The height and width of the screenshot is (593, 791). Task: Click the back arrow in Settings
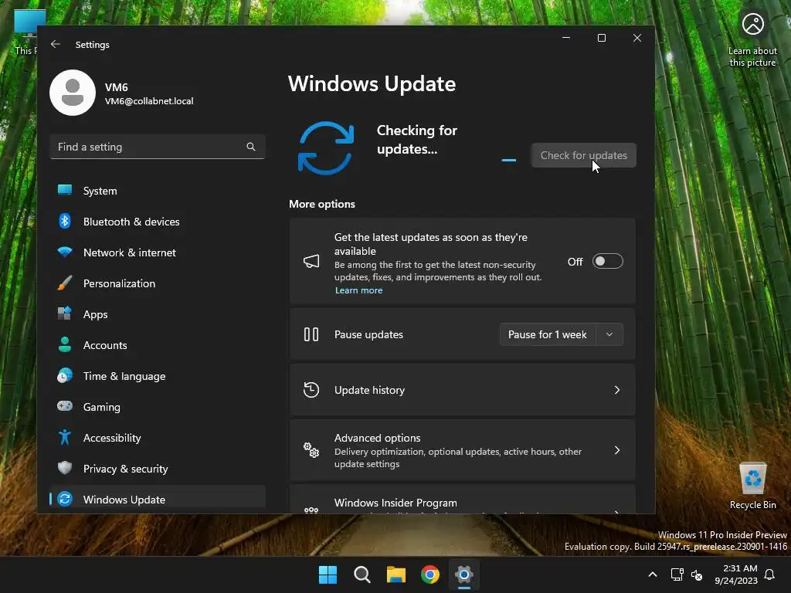(x=56, y=44)
